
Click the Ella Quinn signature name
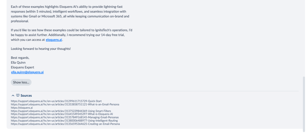(x=18, y=63)
